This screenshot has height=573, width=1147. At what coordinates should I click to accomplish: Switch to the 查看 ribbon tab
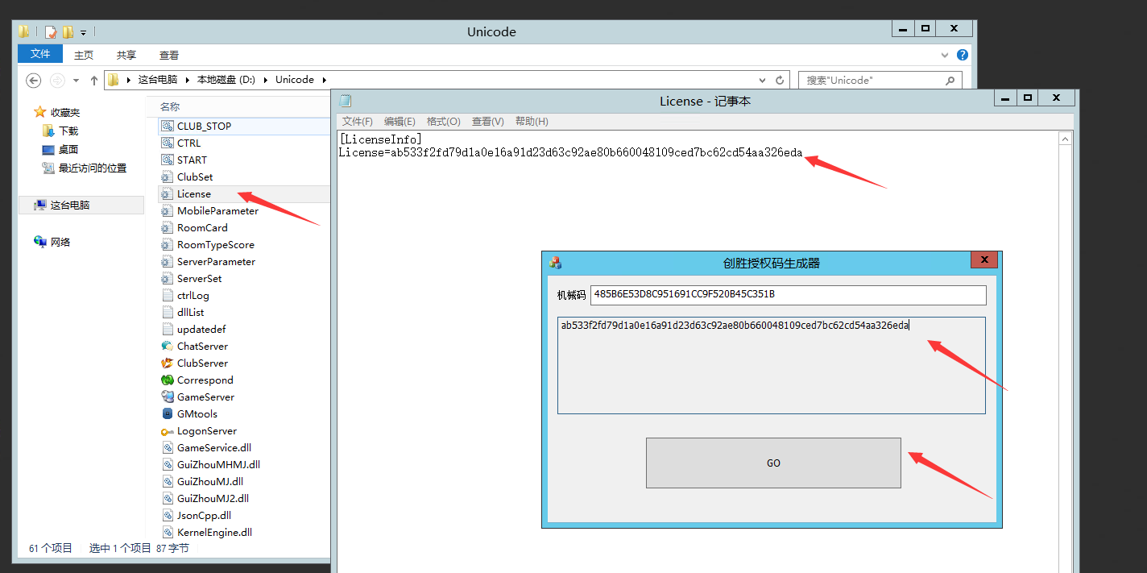click(169, 55)
